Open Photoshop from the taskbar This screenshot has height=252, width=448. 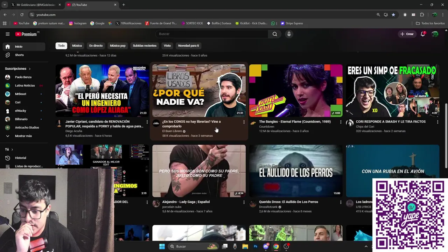255,246
